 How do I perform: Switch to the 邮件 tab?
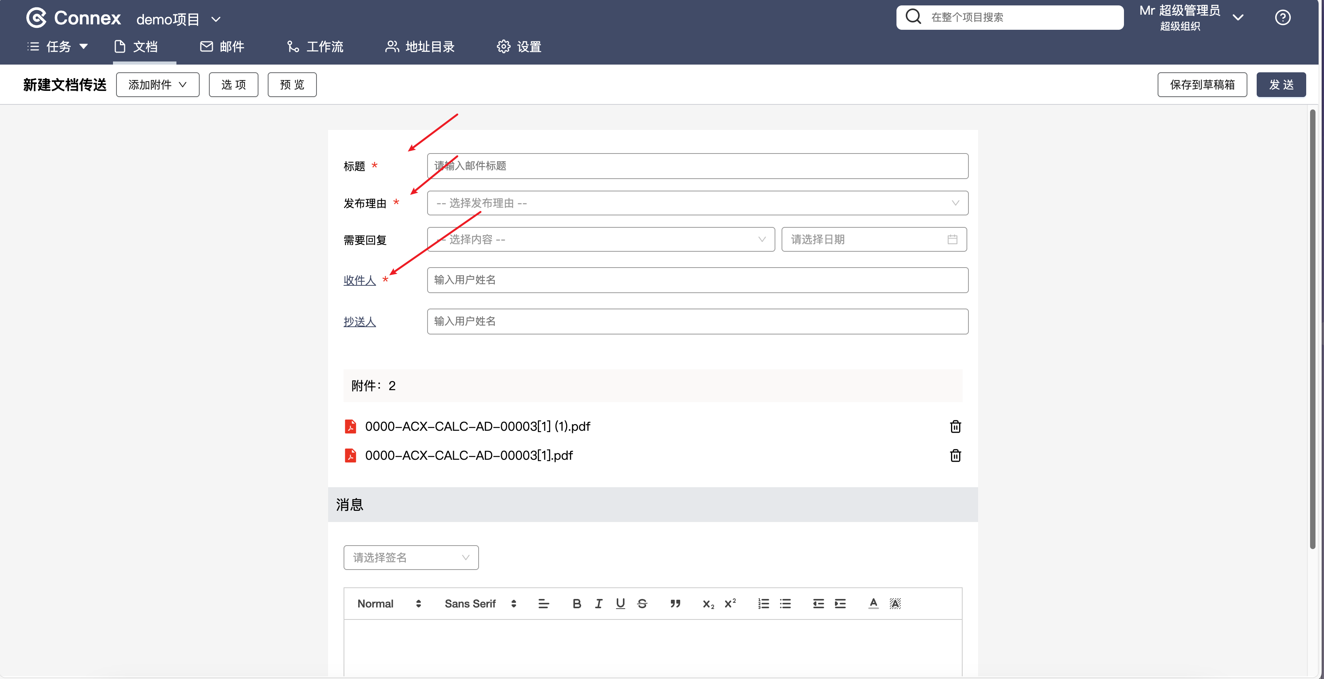(222, 47)
